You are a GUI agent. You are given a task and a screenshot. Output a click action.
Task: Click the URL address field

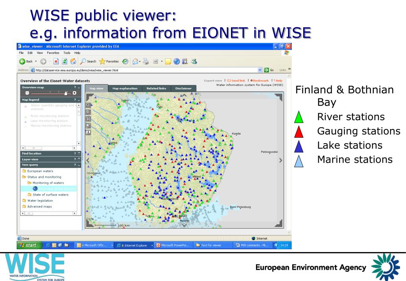[146, 70]
